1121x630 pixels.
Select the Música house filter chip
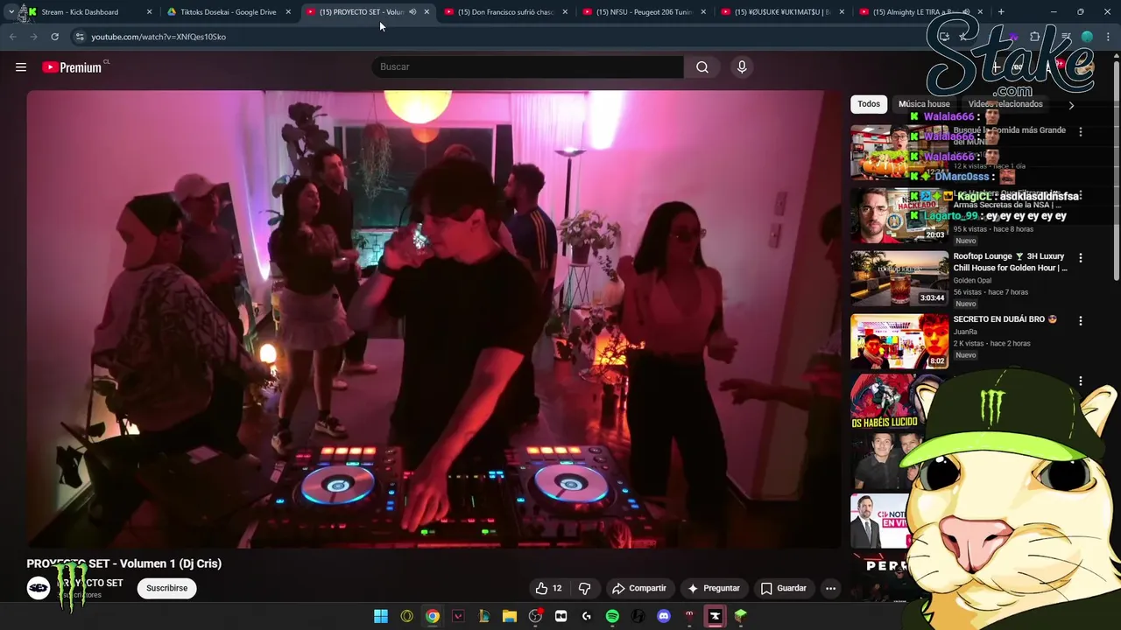pyautogui.click(x=924, y=104)
